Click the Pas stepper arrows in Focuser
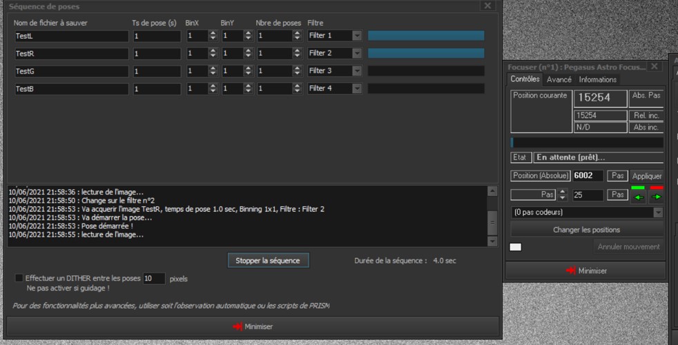Image resolution: width=678 pixels, height=345 pixels. point(563,195)
